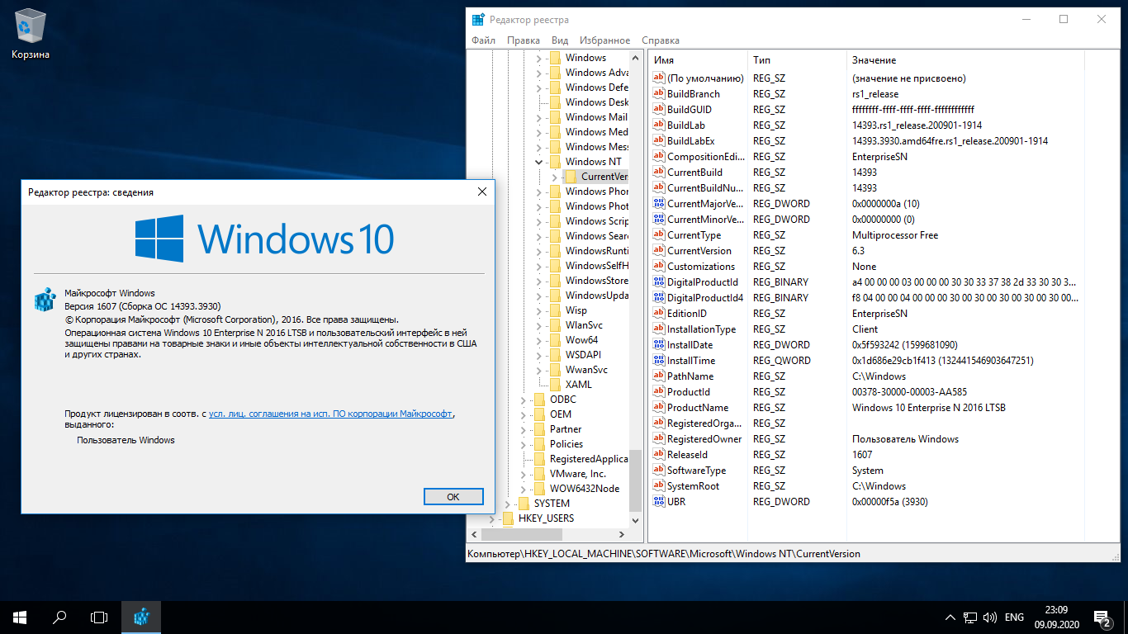Viewport: 1128px width, 634px height.
Task: Click the EditionID string value icon
Action: point(659,313)
